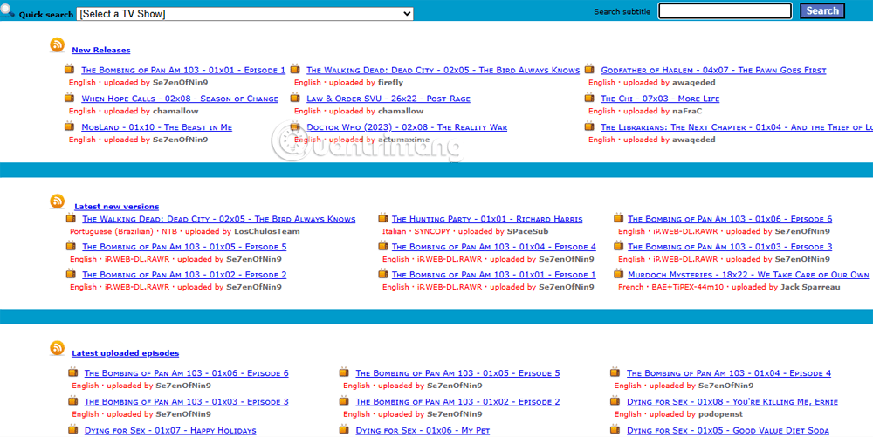
Task: Click the Quick search magnifier icon
Action: tap(8, 10)
